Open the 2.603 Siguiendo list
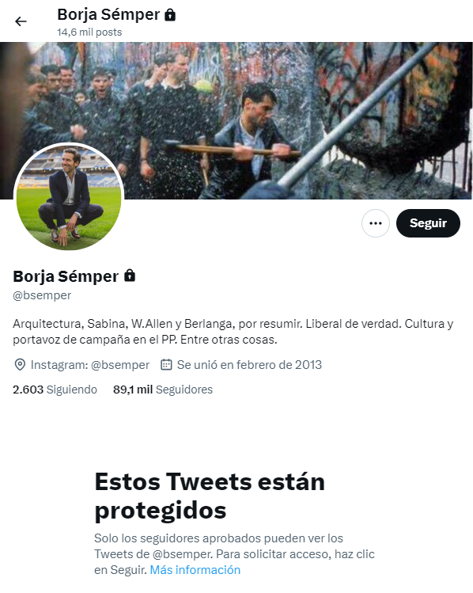Viewport: 473px width, 593px height. (55, 390)
